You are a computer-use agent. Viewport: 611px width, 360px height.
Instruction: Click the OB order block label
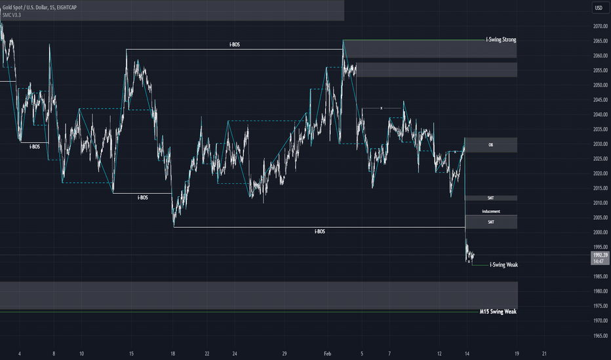point(490,145)
